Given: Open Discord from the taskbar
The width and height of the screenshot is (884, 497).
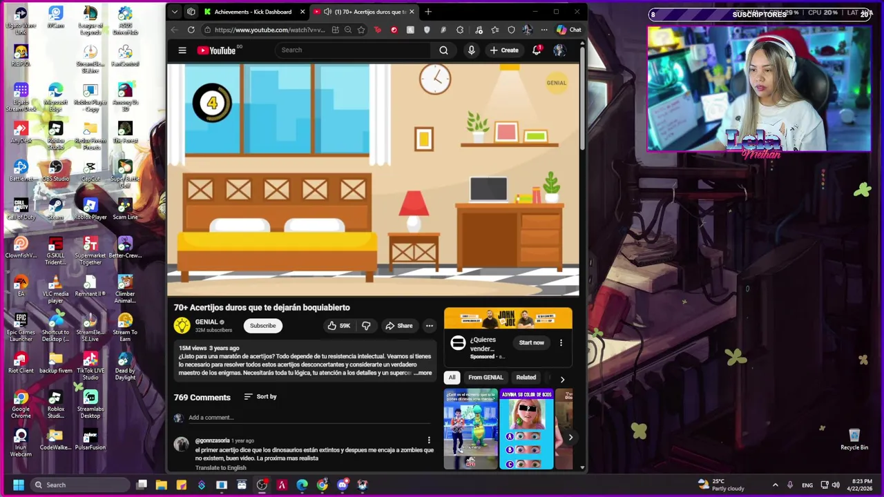Looking at the screenshot, I should click(x=343, y=485).
